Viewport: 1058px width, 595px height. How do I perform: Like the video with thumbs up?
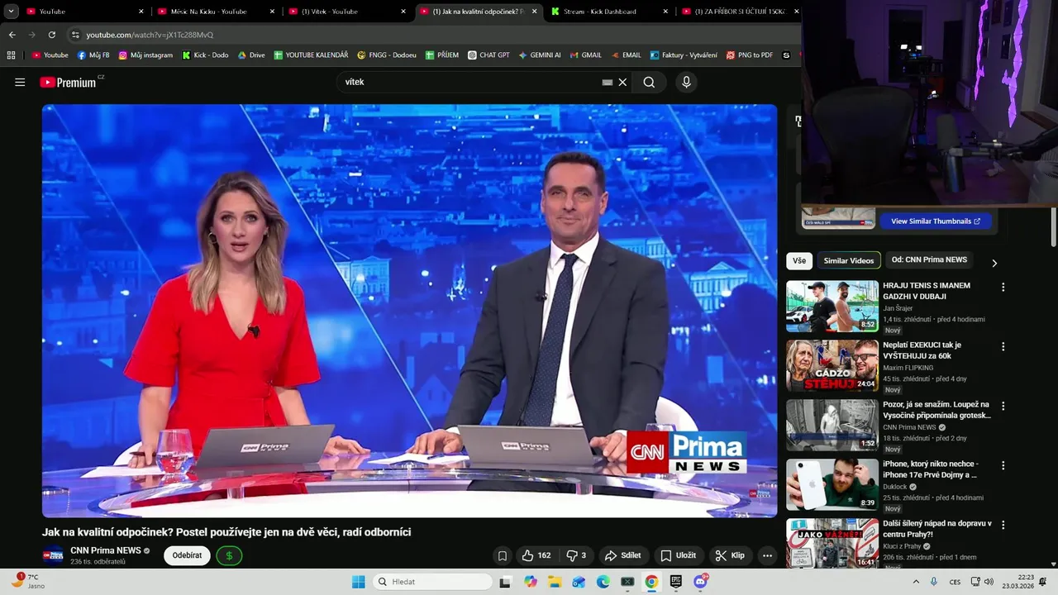536,555
